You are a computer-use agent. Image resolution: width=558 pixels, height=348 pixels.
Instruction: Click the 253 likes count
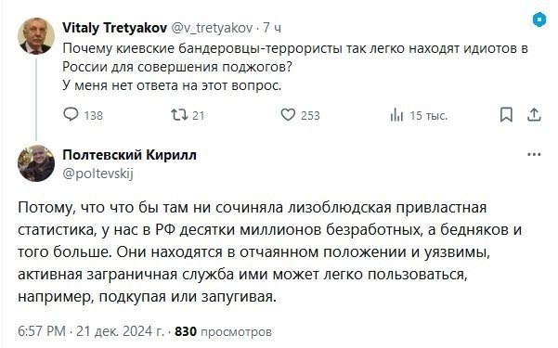(310, 115)
